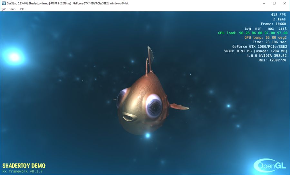Click the 'GPU temp: 65.00 degC' line
Image resolution: width=290 pixels, height=175 pixels.
point(266,37)
